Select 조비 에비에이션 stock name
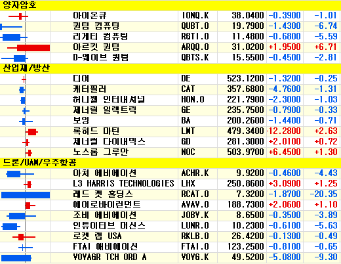This screenshot has height=264, width=341. pos(105,215)
